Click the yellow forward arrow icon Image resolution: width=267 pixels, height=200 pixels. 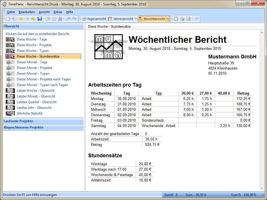[x=33, y=19]
